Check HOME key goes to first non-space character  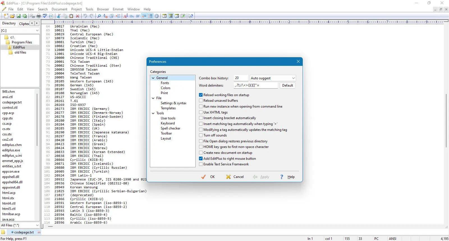point(201,147)
